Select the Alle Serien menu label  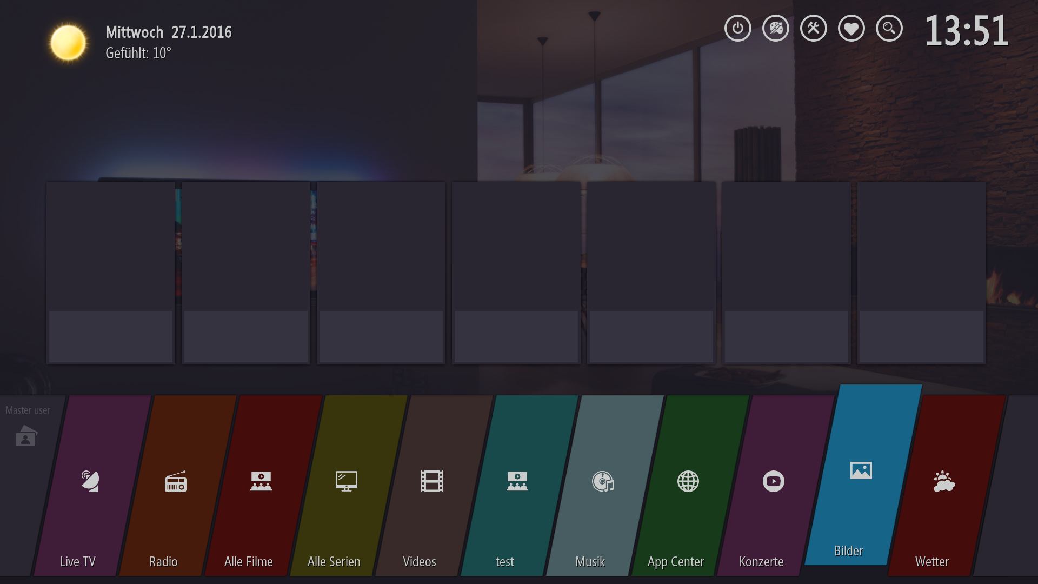(x=334, y=561)
